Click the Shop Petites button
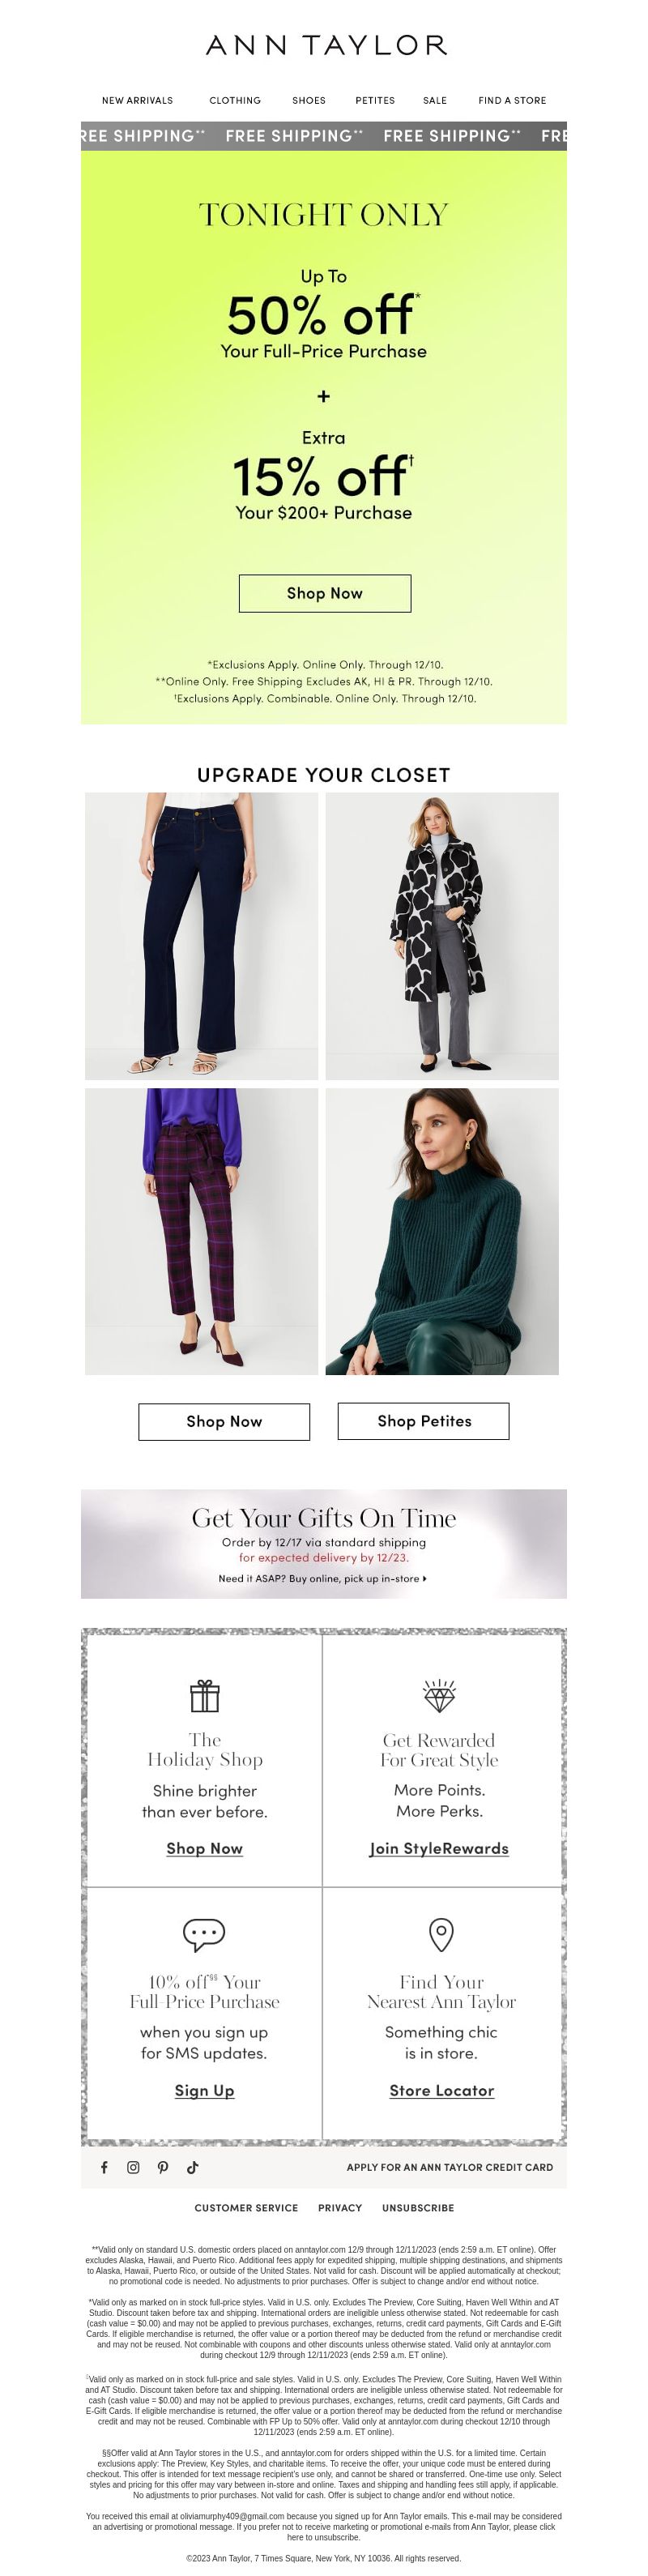Viewport: 648px width, 2576px height. [x=424, y=1421]
